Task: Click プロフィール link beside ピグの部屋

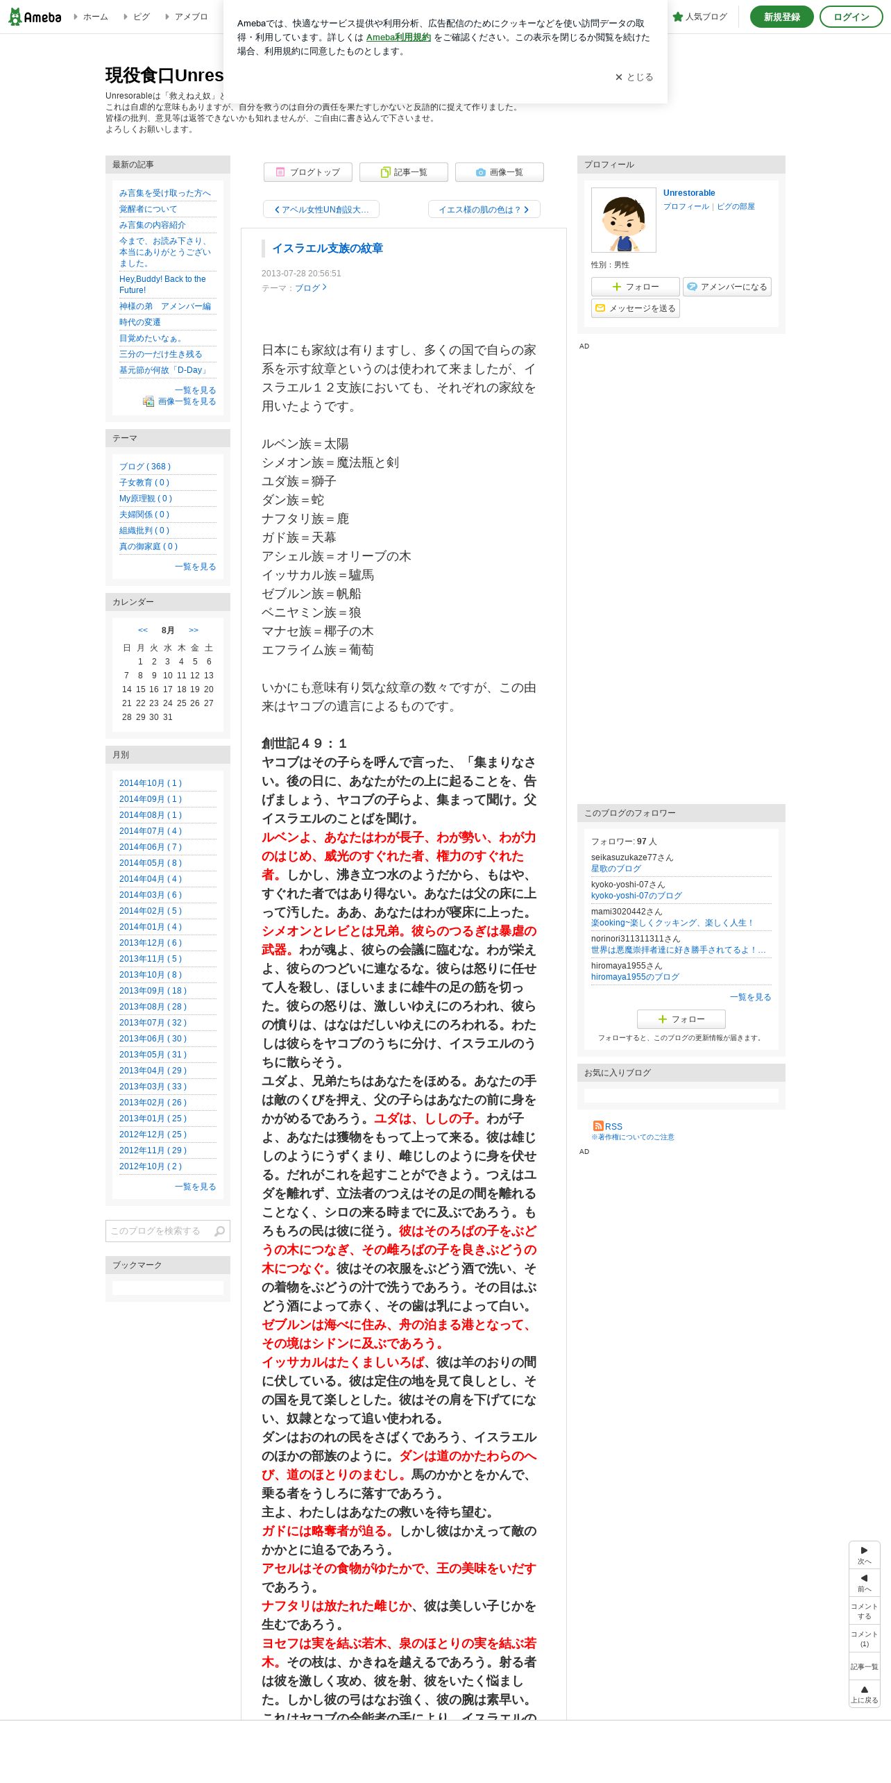Action: pyautogui.click(x=686, y=207)
